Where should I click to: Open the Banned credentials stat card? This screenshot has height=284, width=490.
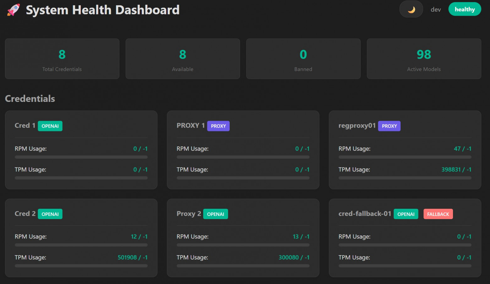click(303, 59)
